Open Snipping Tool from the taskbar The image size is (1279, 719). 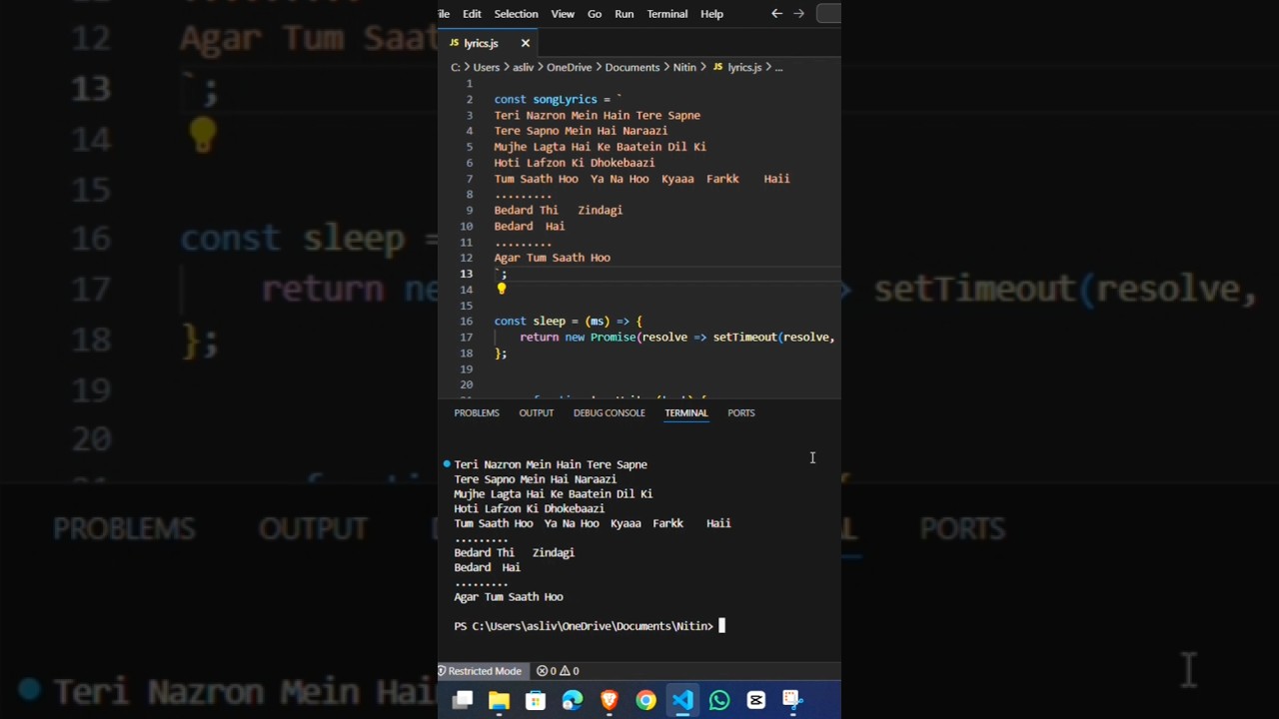(791, 701)
